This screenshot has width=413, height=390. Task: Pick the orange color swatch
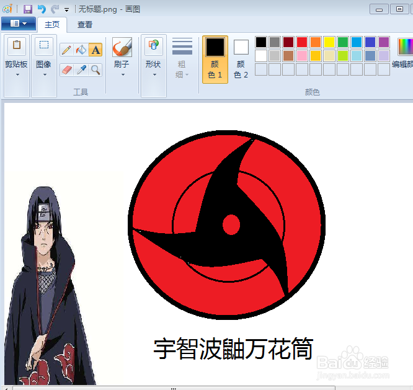tap(316, 42)
